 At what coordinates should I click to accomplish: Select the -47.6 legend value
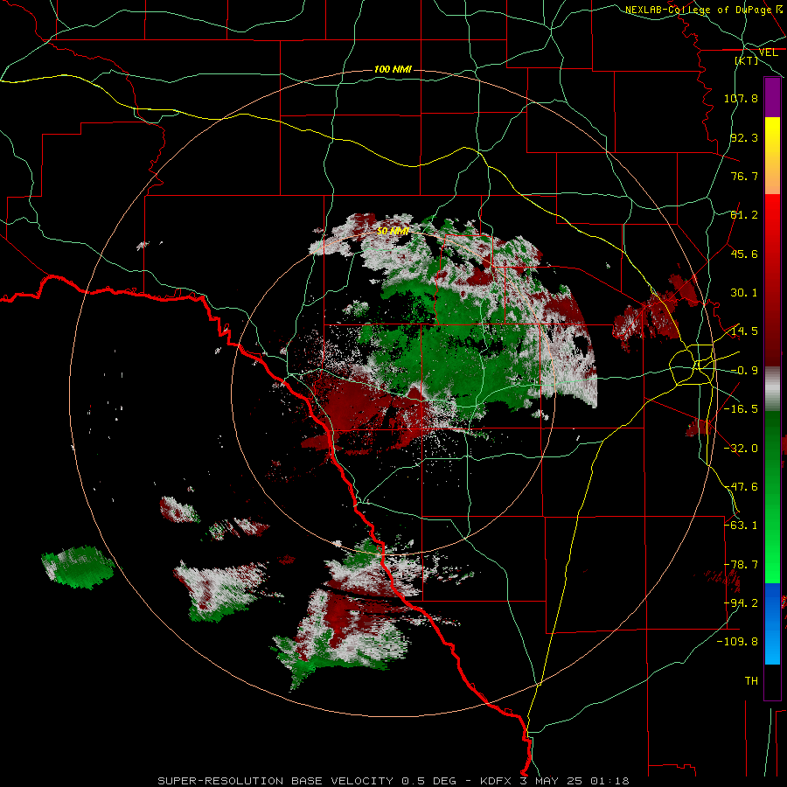point(741,487)
